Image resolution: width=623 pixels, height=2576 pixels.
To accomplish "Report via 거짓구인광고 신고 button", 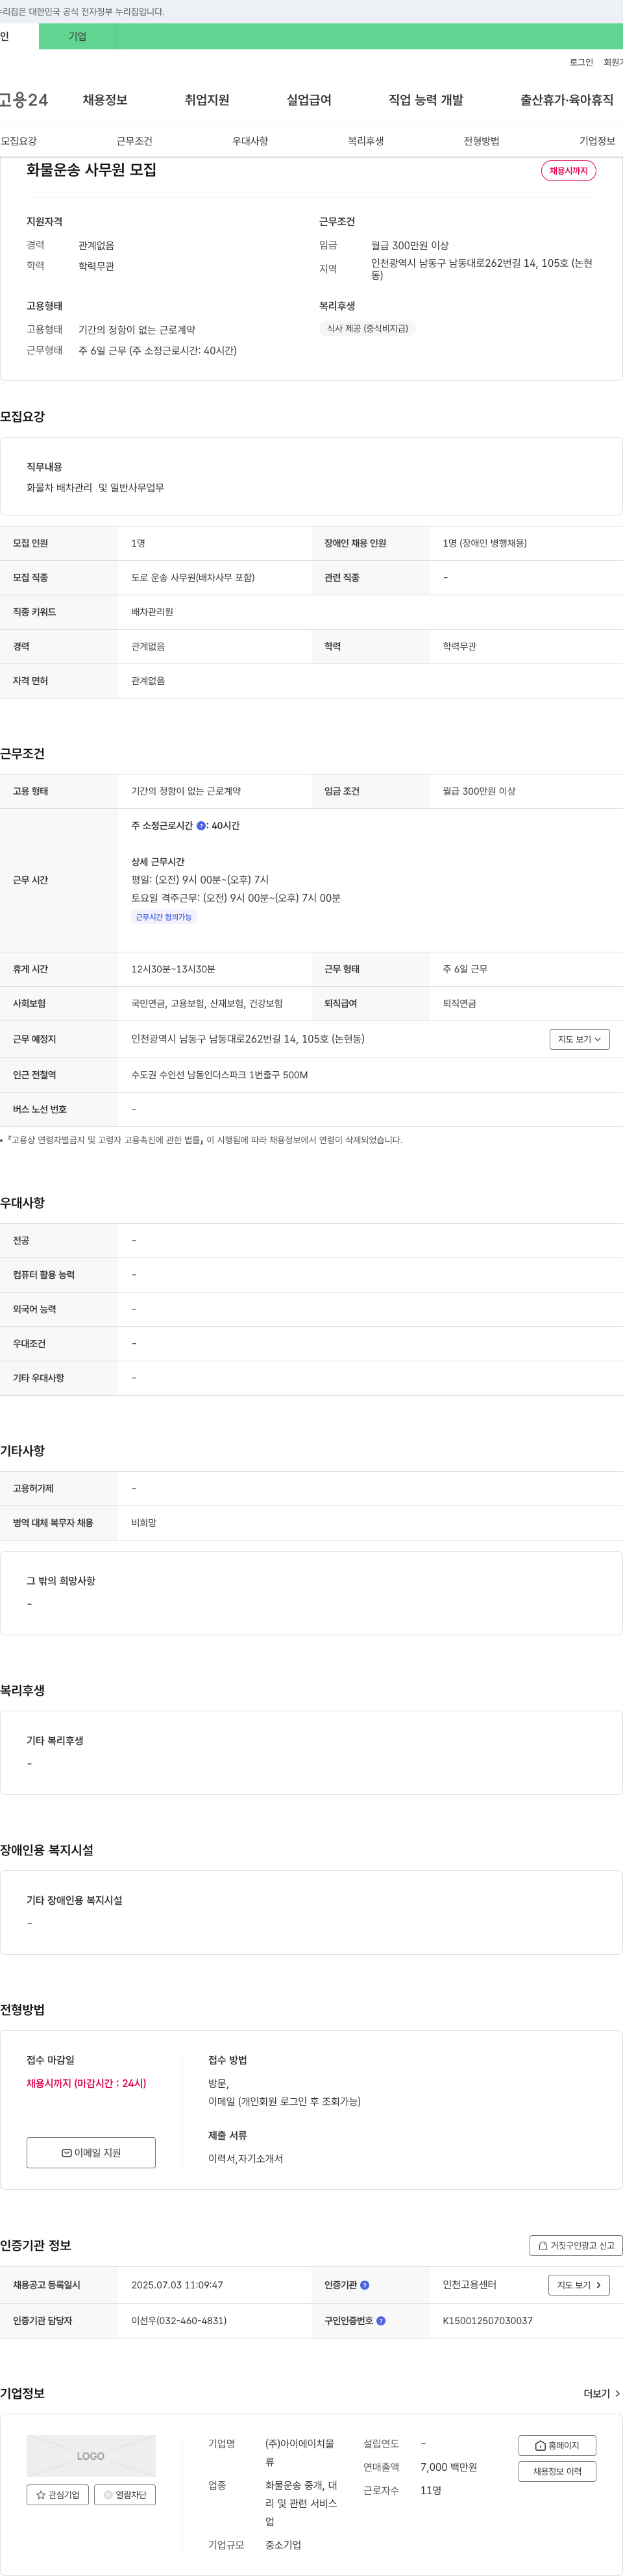I will coord(576,2245).
